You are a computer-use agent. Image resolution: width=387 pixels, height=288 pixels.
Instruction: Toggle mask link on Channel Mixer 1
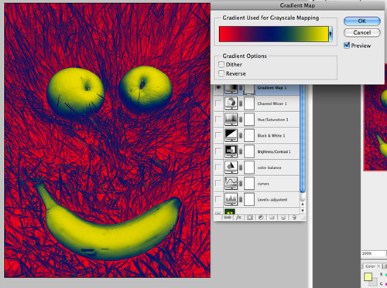241,103
